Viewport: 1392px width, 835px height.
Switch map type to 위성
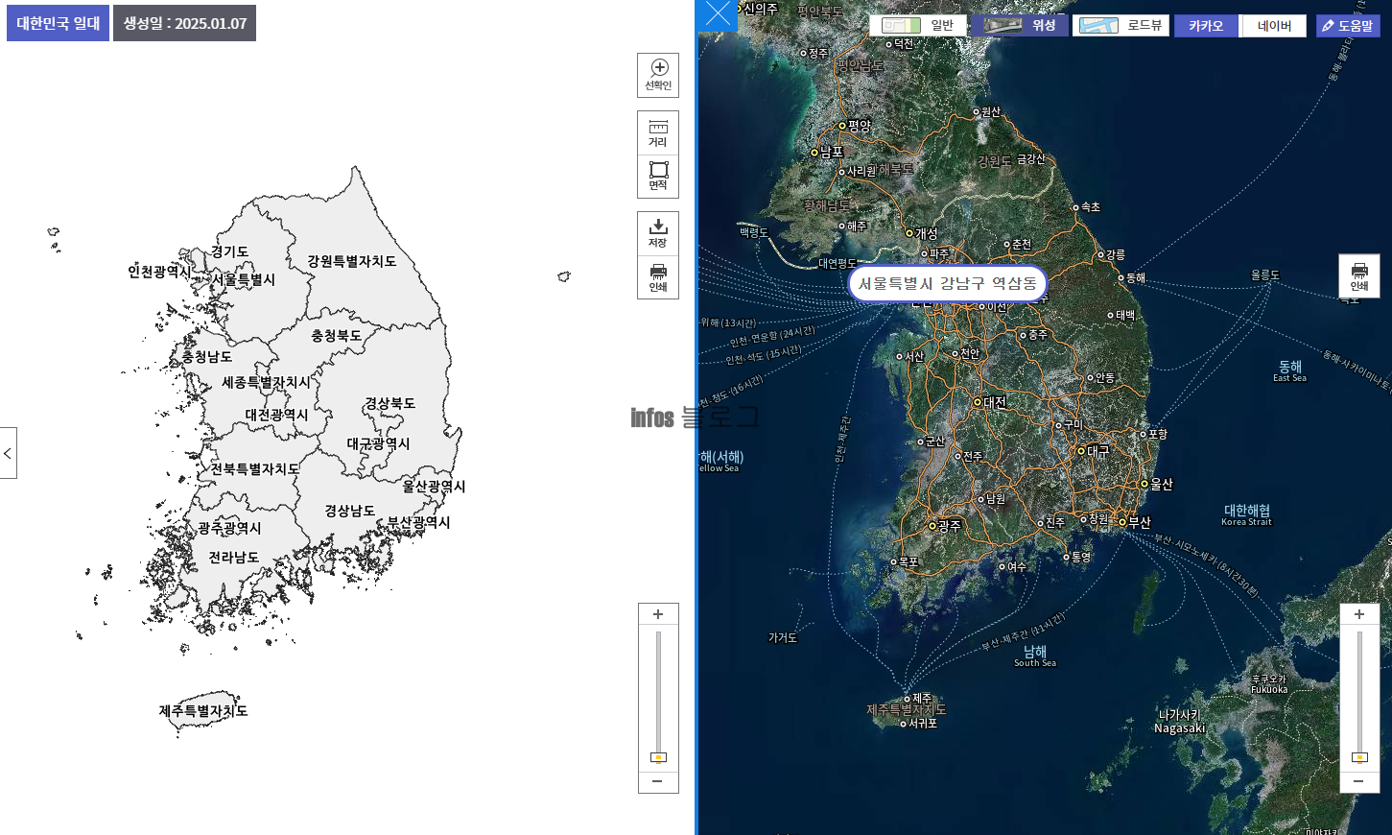click(x=1020, y=25)
